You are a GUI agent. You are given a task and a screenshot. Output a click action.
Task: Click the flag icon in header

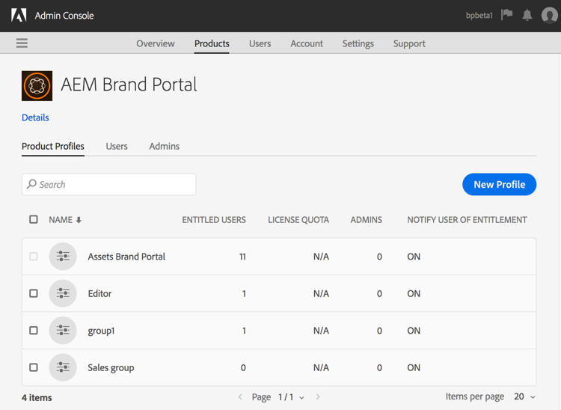506,15
